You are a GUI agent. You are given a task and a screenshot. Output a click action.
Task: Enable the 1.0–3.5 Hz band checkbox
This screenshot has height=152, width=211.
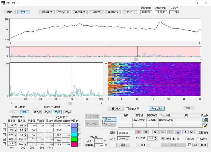pyautogui.click(x=4, y=125)
